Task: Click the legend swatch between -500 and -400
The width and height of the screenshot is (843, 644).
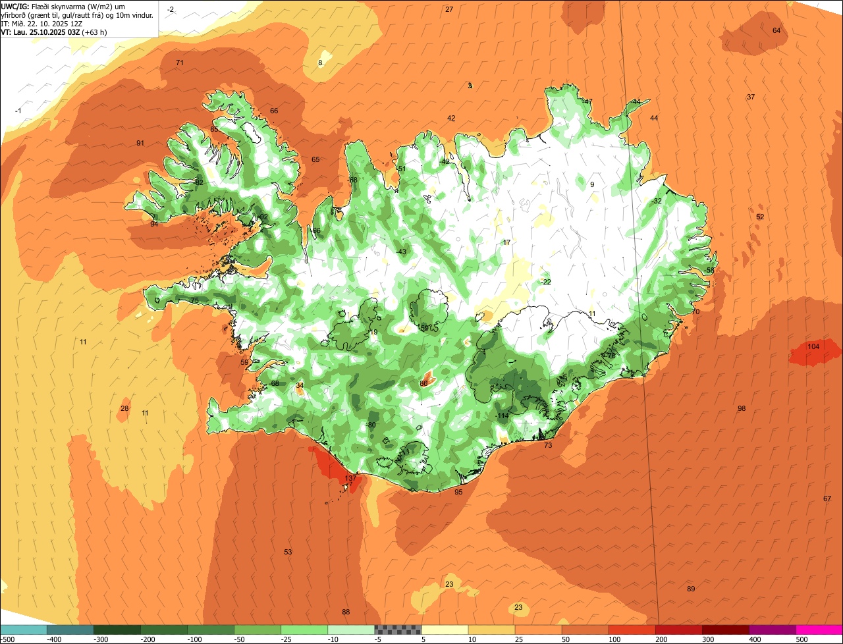Action: pyautogui.click(x=24, y=630)
